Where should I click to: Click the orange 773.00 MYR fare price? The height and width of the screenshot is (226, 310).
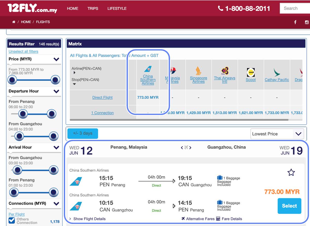(x=282, y=192)
